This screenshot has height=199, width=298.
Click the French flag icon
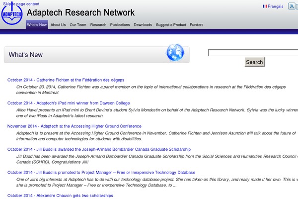(265, 6)
